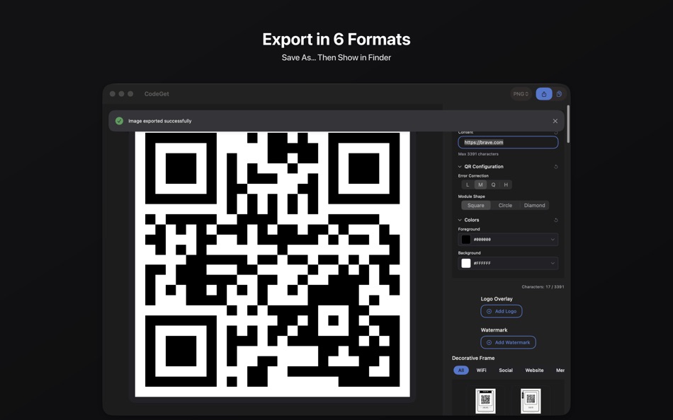Set error correction to L

pyautogui.click(x=468, y=185)
